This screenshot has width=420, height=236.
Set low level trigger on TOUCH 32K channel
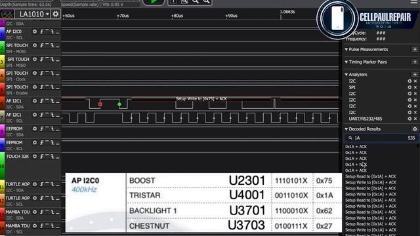pos(57,157)
